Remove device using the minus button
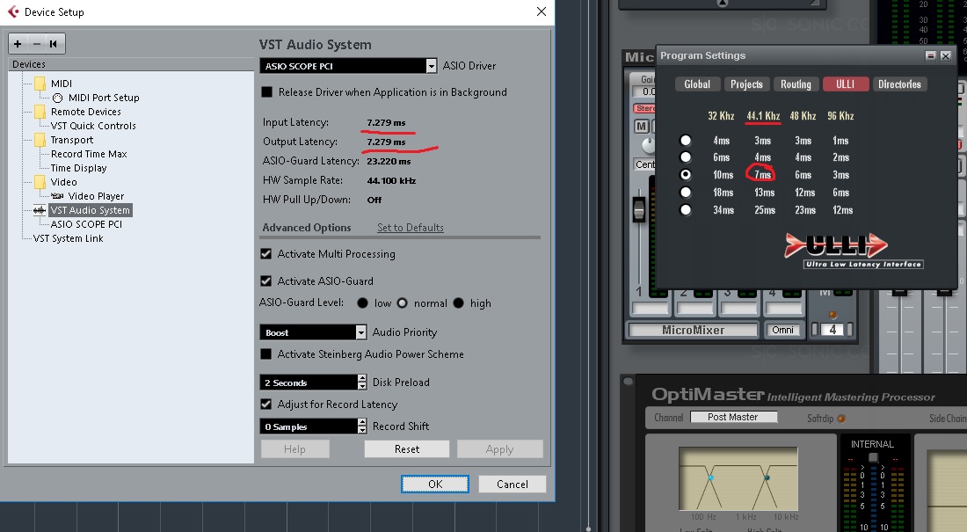The image size is (967, 532). (36, 44)
